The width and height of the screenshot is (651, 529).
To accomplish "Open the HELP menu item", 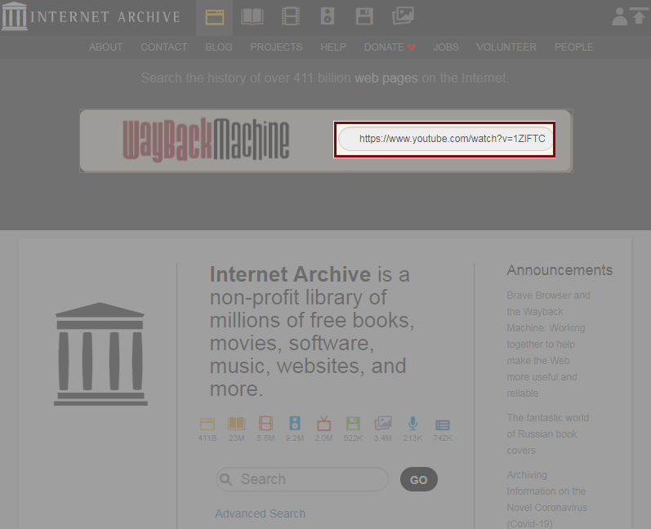I will point(333,47).
